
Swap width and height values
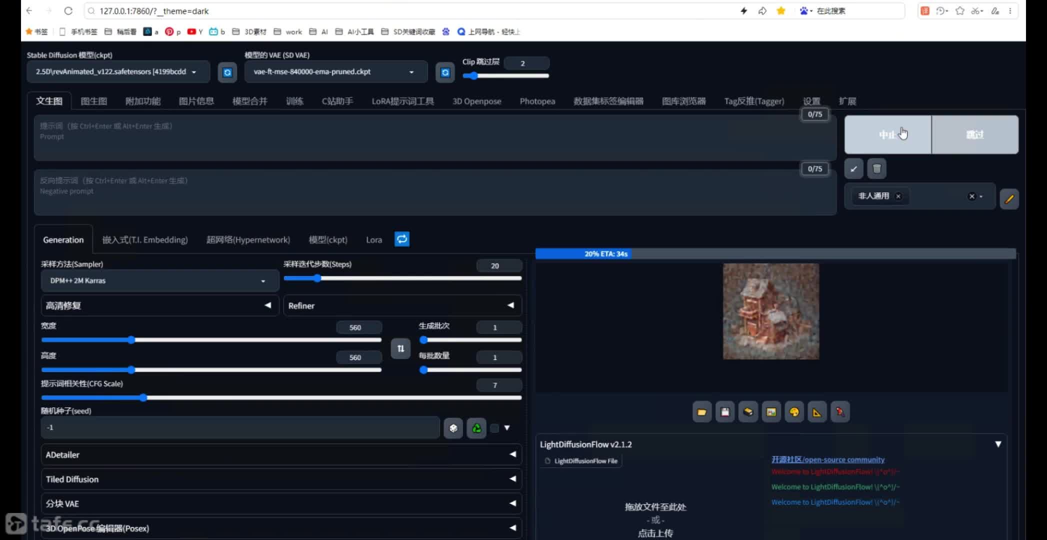pyautogui.click(x=400, y=348)
